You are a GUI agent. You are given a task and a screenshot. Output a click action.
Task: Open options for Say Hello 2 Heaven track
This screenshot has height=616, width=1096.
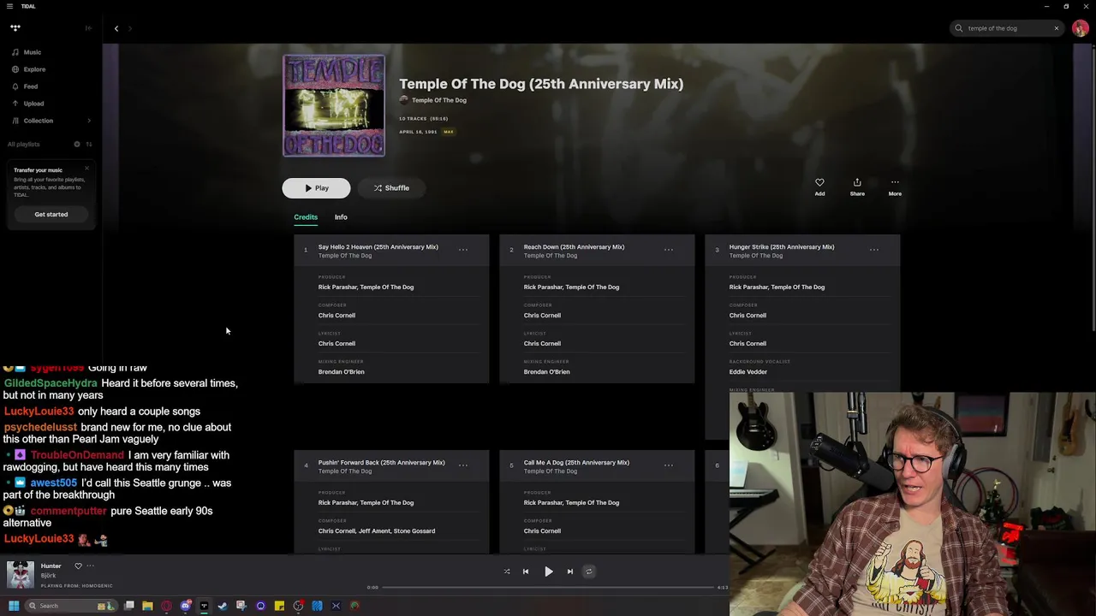click(463, 250)
